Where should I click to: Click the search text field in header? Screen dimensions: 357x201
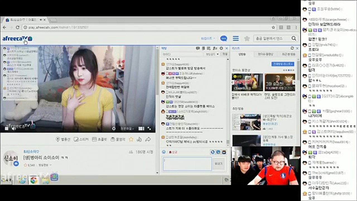click(272, 39)
